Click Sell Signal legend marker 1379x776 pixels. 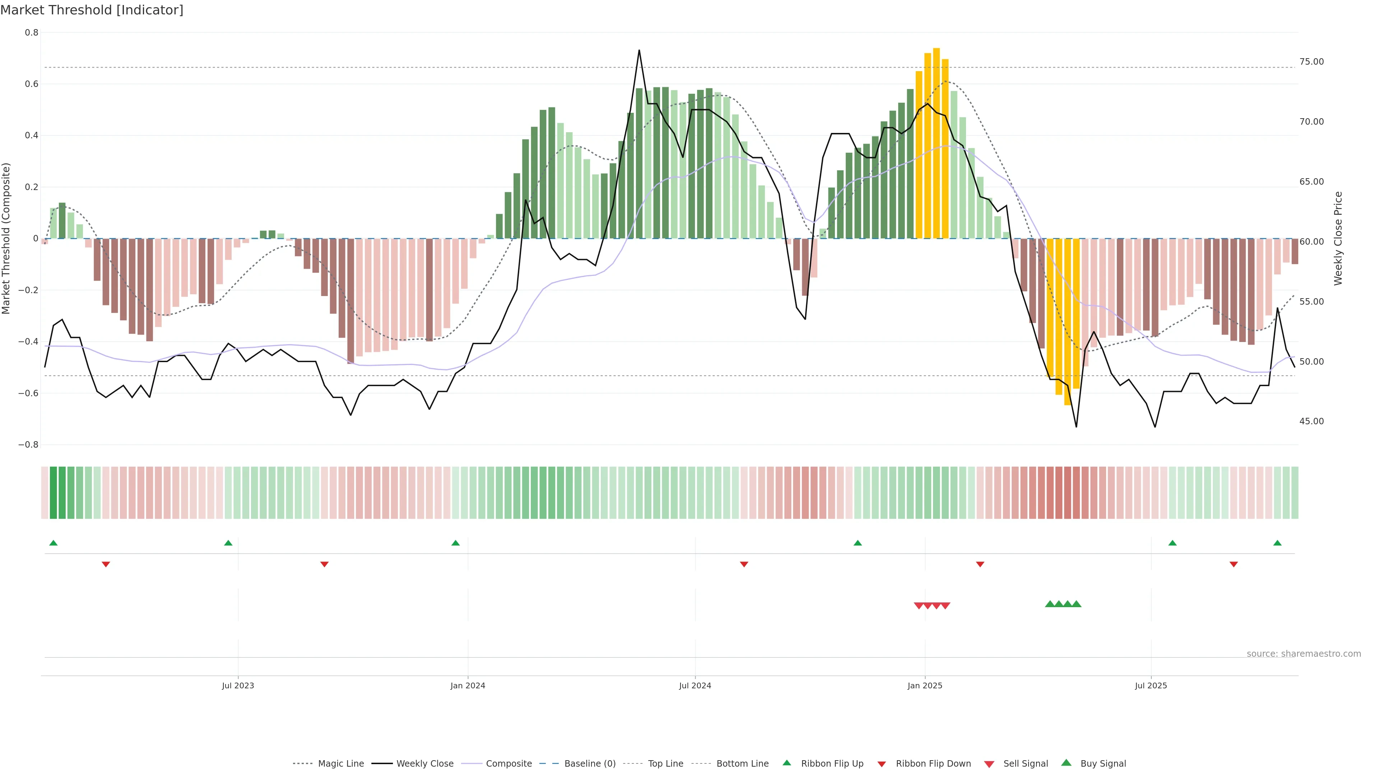[989, 764]
